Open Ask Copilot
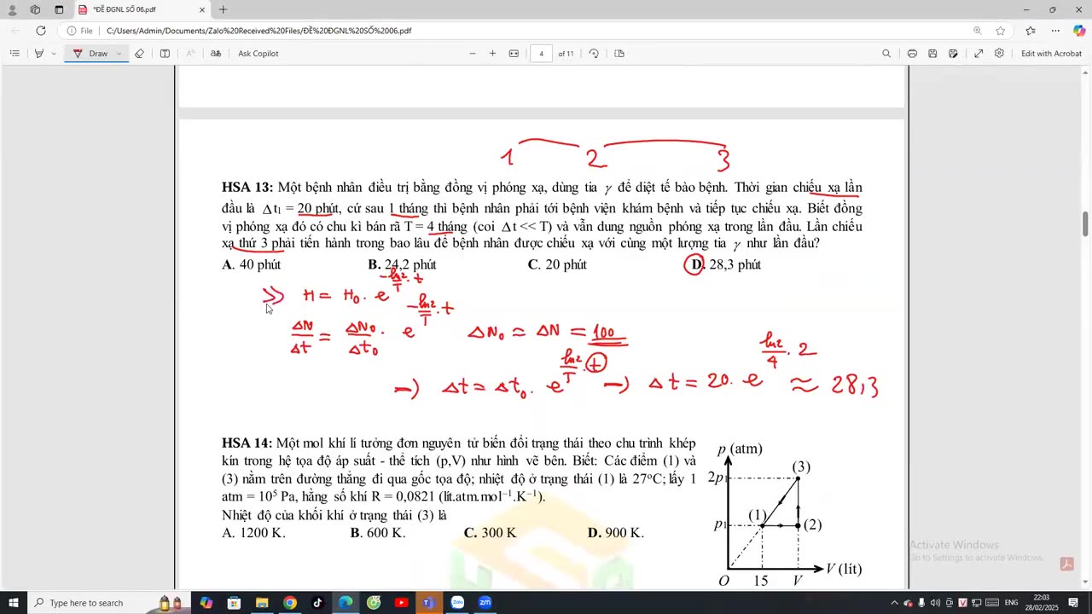Viewport: 1092px width, 614px height. coord(258,53)
